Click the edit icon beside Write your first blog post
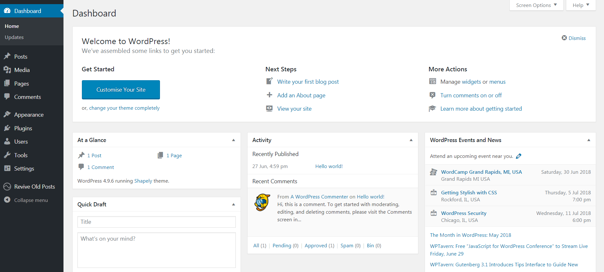This screenshot has height=272, width=604. [269, 81]
